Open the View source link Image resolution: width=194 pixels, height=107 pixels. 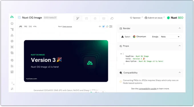click(67, 26)
